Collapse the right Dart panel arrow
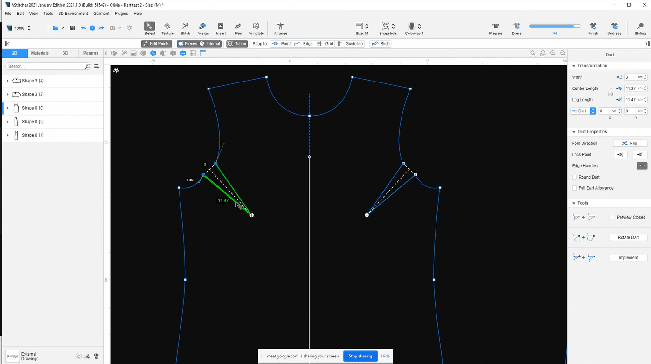This screenshot has width=651, height=364. [x=647, y=44]
